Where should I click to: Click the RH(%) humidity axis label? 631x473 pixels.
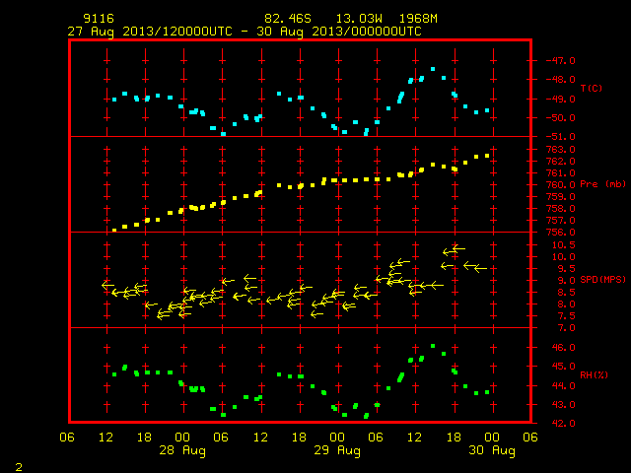[x=594, y=374]
